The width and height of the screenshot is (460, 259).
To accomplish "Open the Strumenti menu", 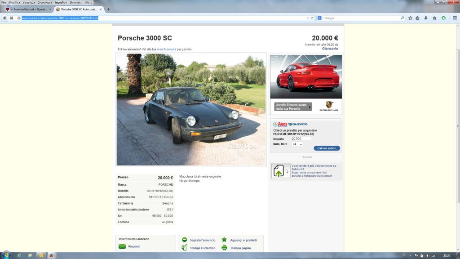I will [x=76, y=2].
